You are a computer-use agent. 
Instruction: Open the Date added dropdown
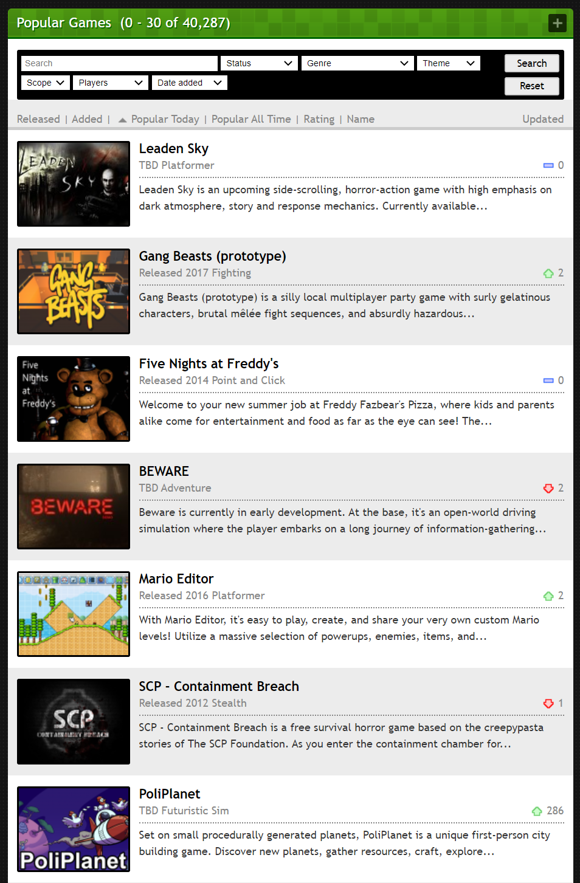click(190, 83)
